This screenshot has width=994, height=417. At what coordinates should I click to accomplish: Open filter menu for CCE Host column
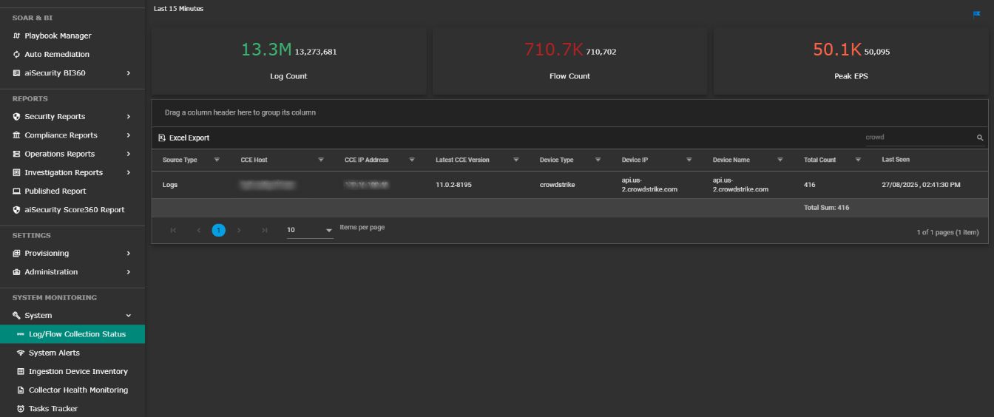(321, 160)
